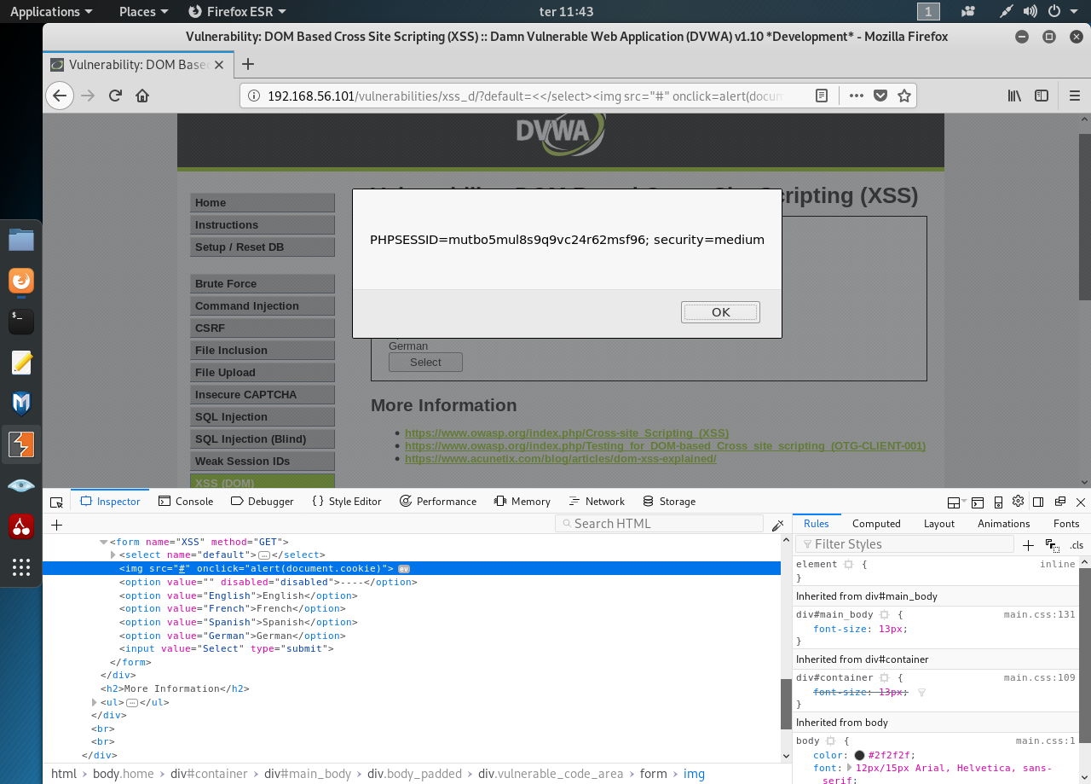Screen dimensions: 1091x784
Task: Open the Network tab
Action: tap(597, 502)
